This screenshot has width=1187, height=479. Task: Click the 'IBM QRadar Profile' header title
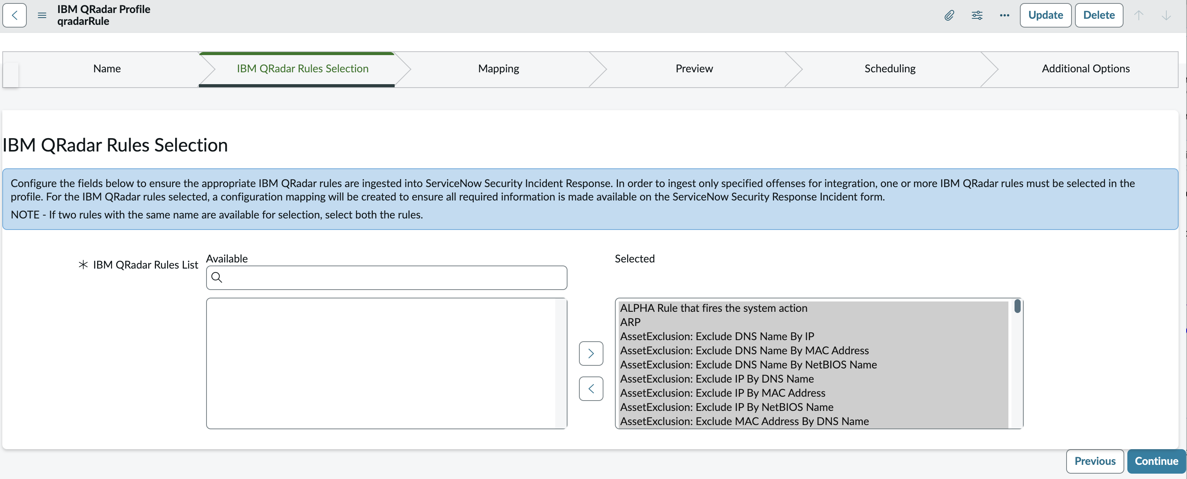[104, 9]
